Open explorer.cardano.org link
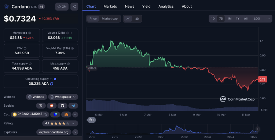 coord(54,132)
